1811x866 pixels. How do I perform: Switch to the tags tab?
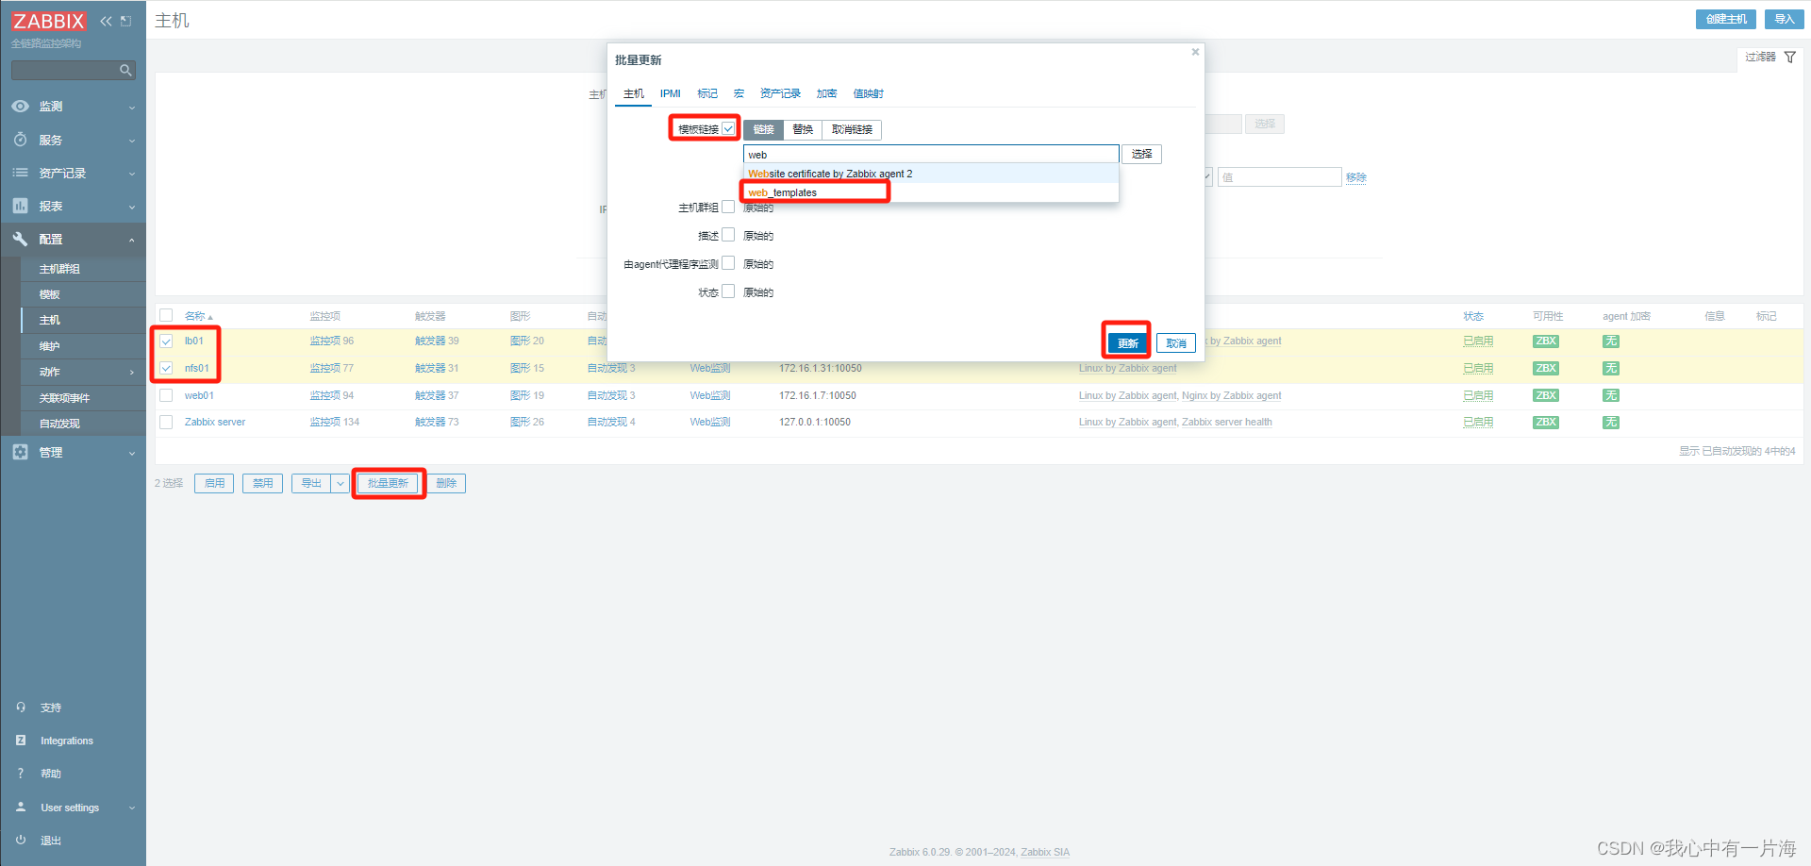pyautogui.click(x=707, y=93)
